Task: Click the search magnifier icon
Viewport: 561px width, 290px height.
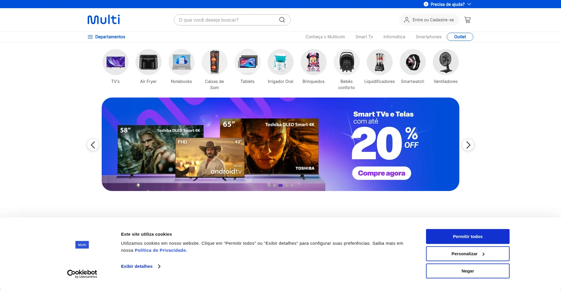Action: click(282, 20)
